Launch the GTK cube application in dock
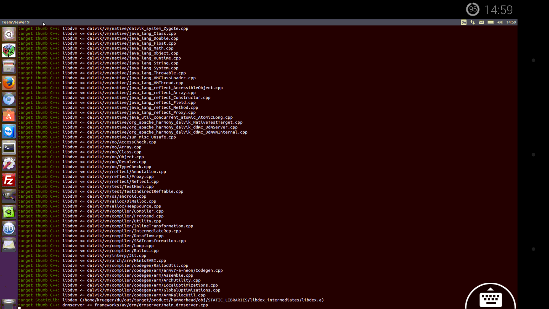This screenshot has width=549, height=309. tap(9, 50)
